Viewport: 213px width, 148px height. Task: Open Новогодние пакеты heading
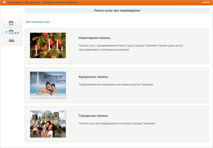[x=95, y=38]
